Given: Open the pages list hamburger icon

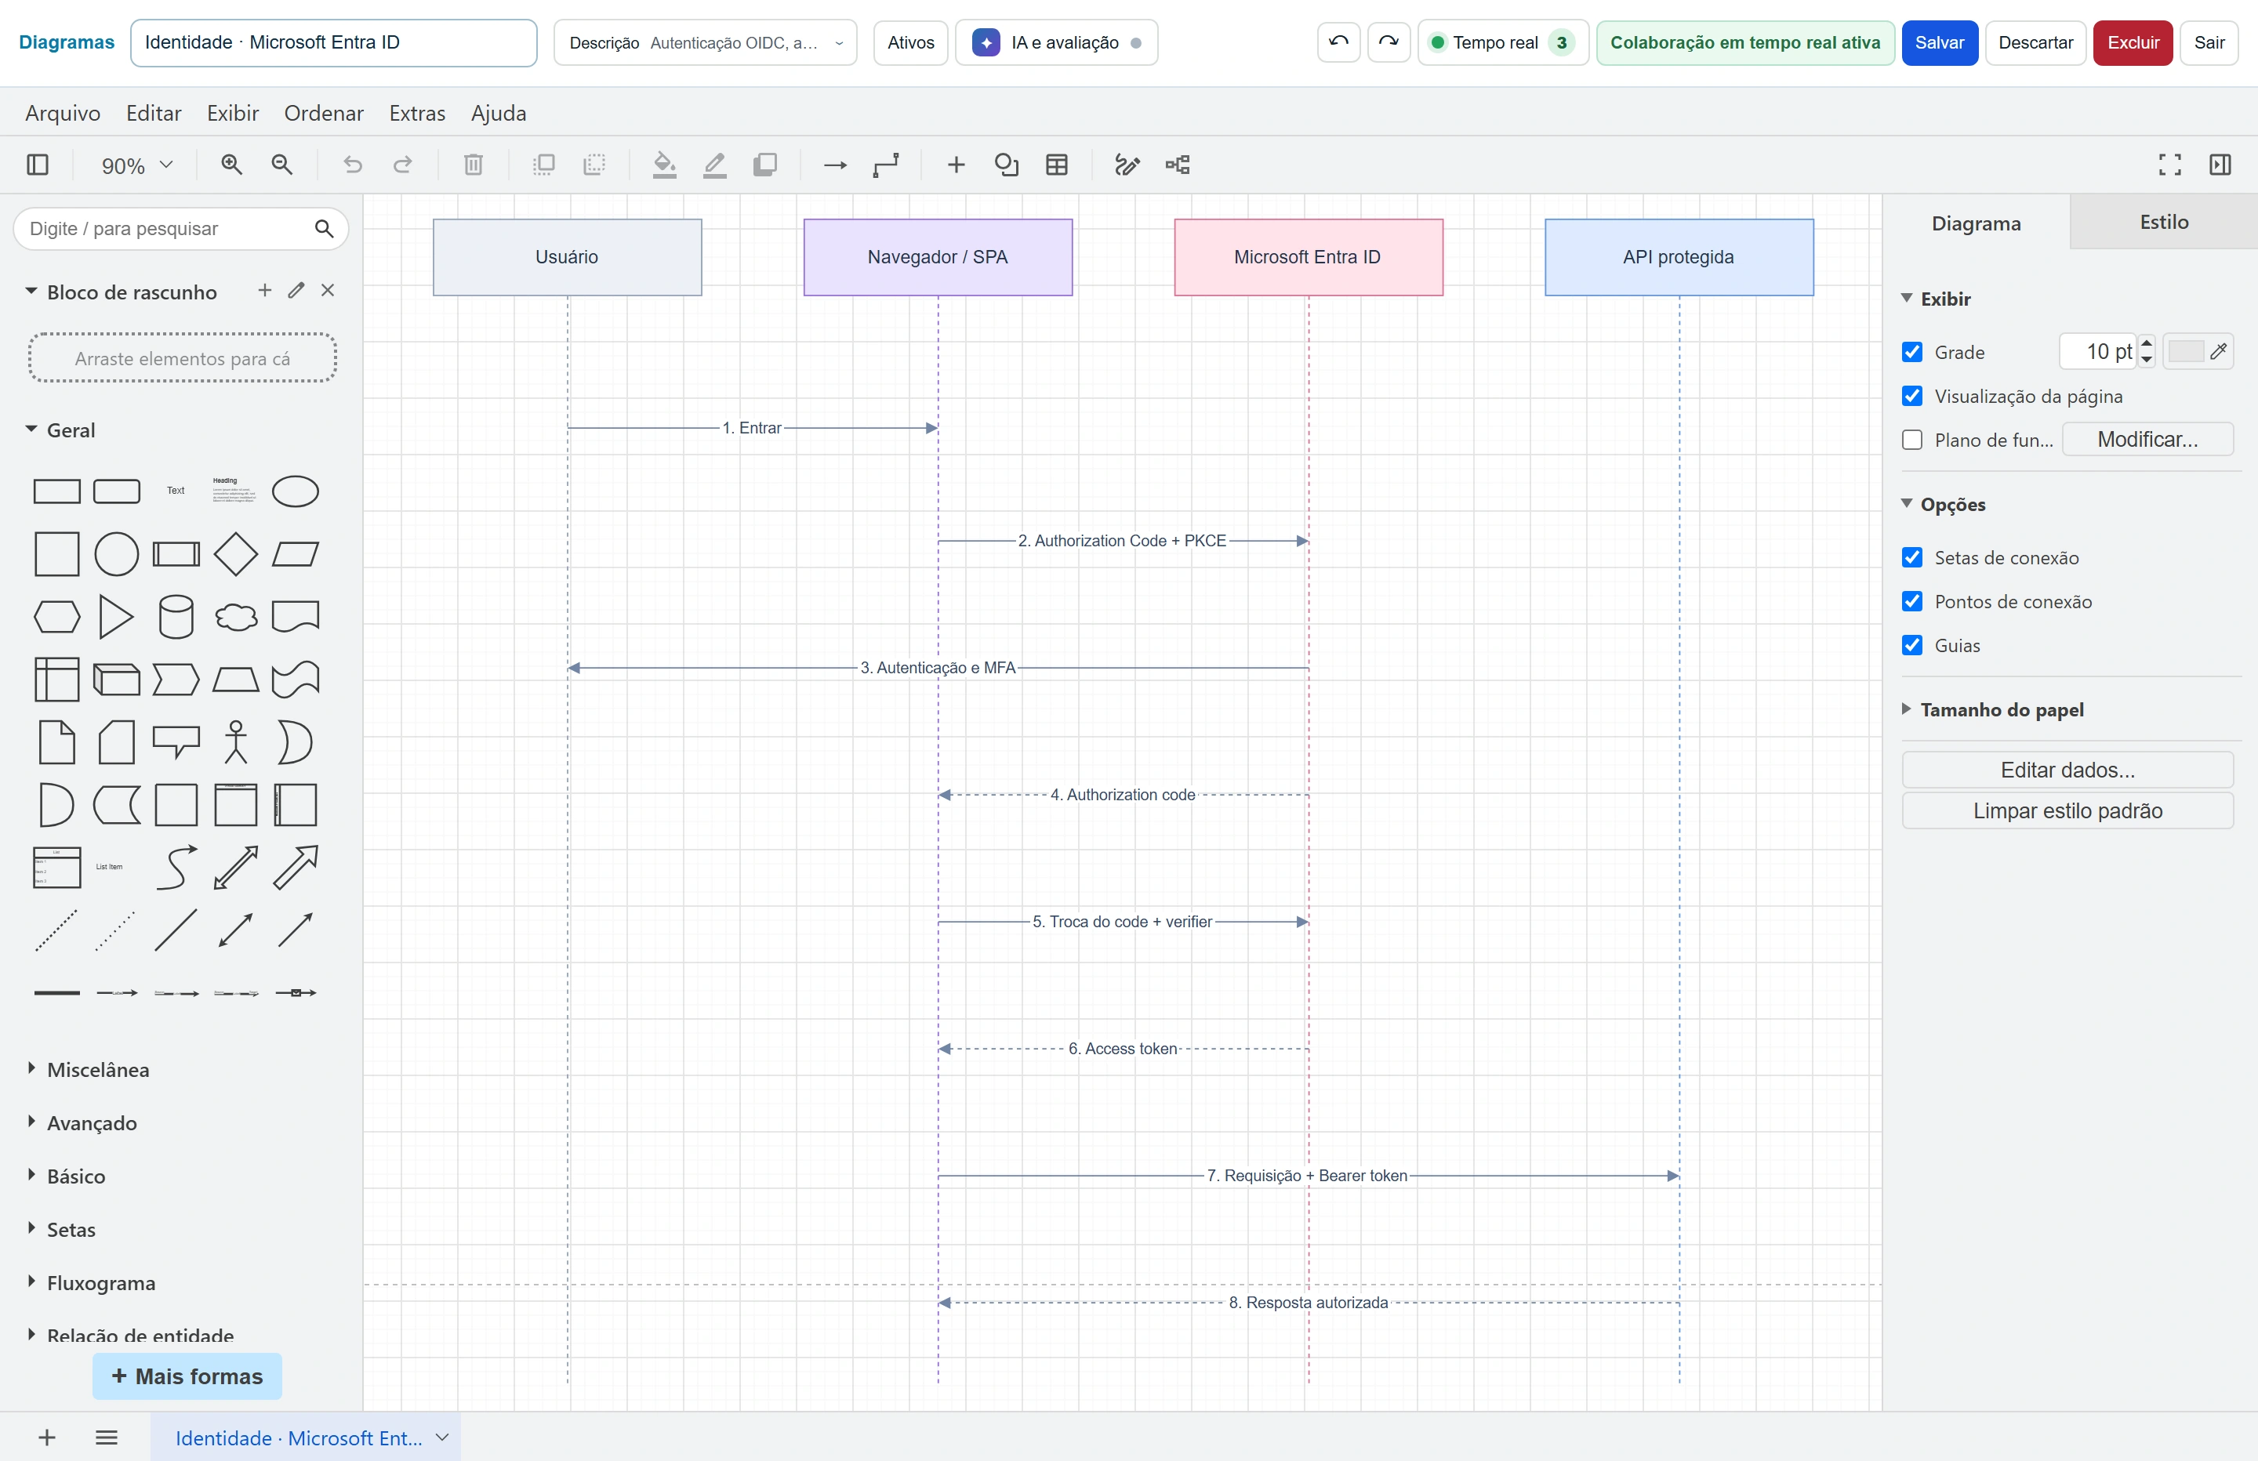Looking at the screenshot, I should [107, 1437].
